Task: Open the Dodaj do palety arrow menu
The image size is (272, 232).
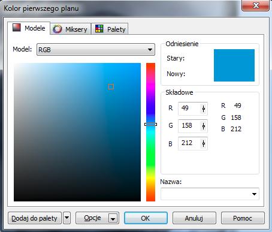Action: (x=67, y=218)
